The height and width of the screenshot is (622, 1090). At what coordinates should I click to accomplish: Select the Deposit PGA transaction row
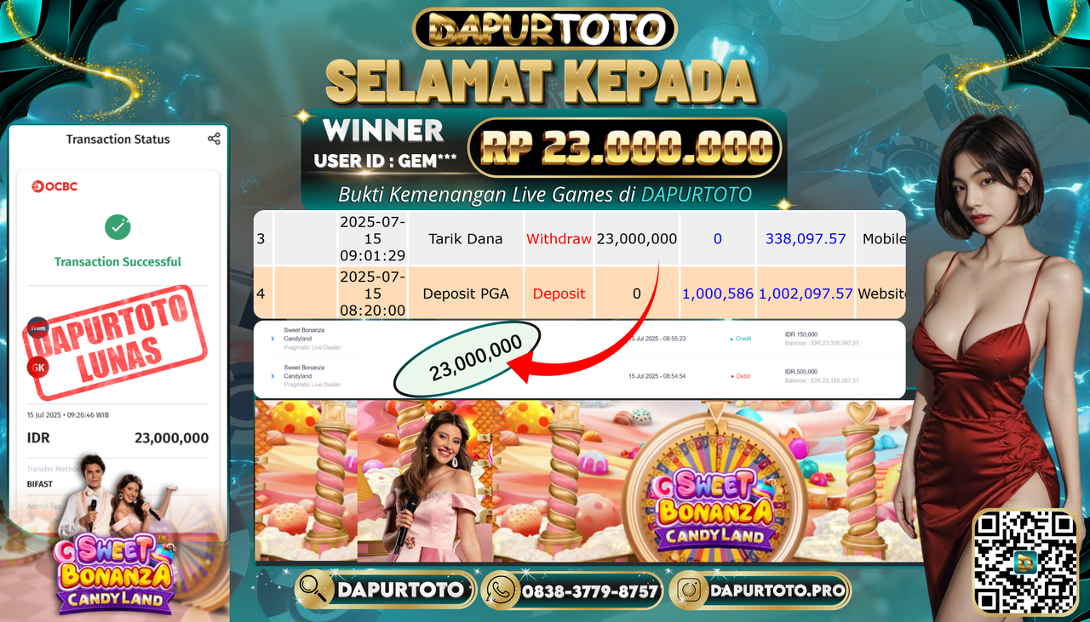click(x=579, y=293)
